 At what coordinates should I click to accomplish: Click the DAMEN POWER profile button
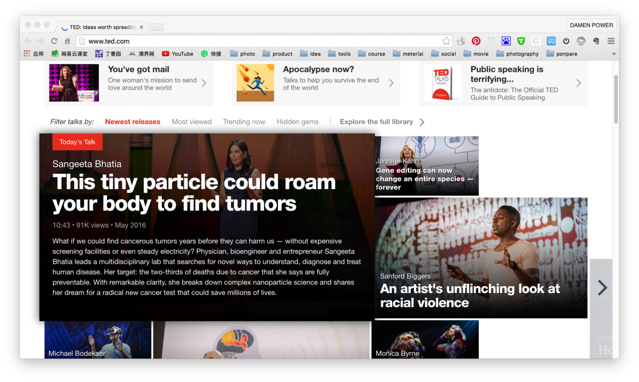pos(592,25)
